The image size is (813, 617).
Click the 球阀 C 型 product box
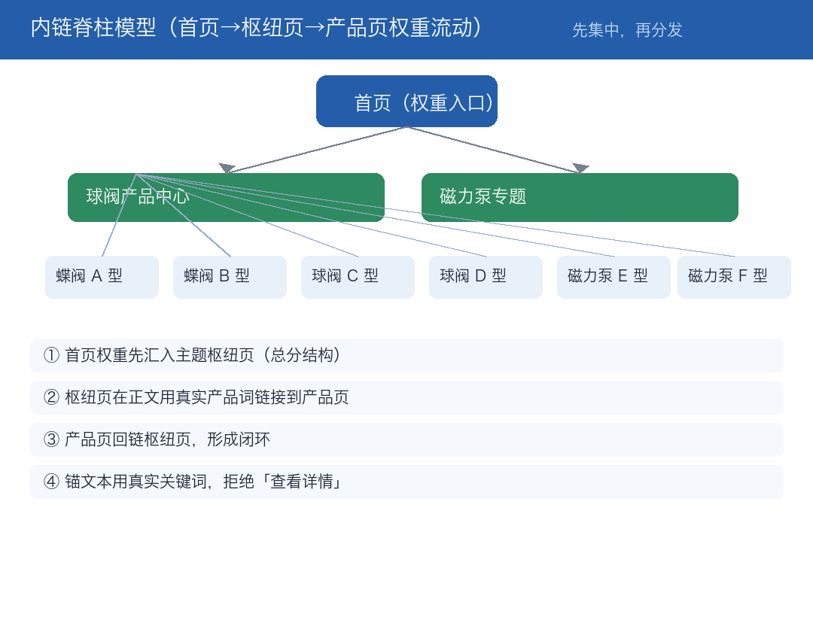pos(358,277)
